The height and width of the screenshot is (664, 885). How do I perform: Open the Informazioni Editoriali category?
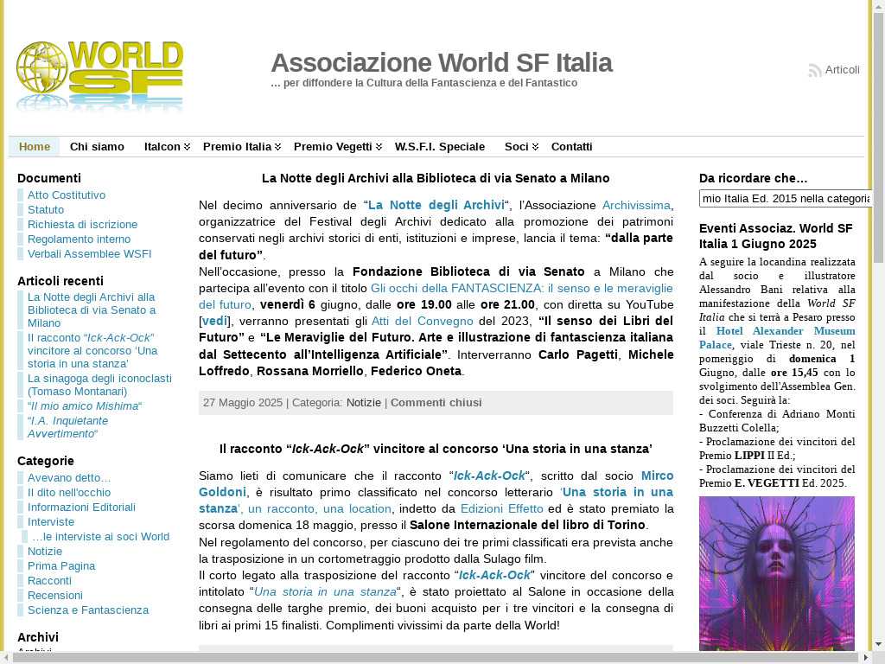tap(81, 507)
